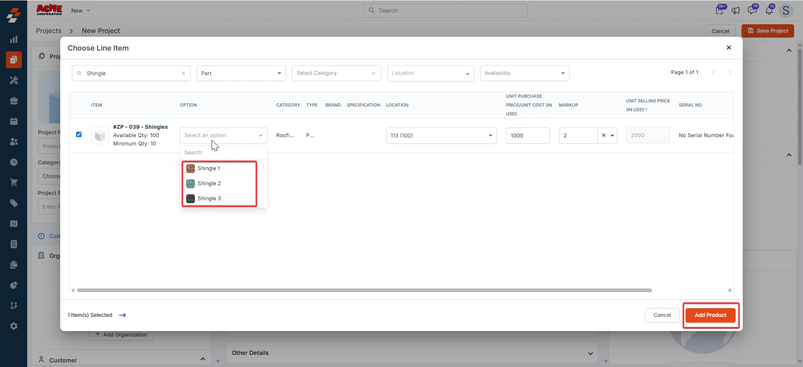Viewport: 803px width, 367px height.
Task: Close the Choose Line Item dialog
Action: click(x=729, y=48)
